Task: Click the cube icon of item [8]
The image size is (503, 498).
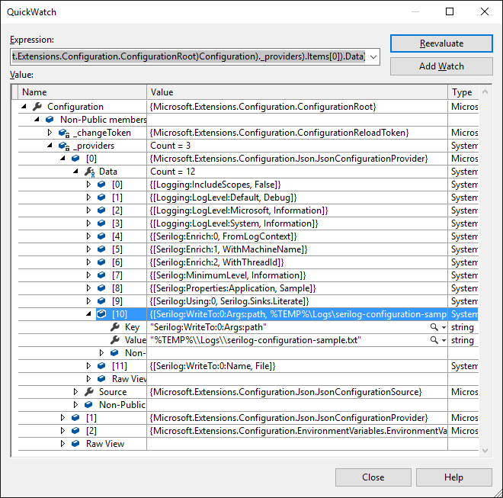Action: coord(101,288)
